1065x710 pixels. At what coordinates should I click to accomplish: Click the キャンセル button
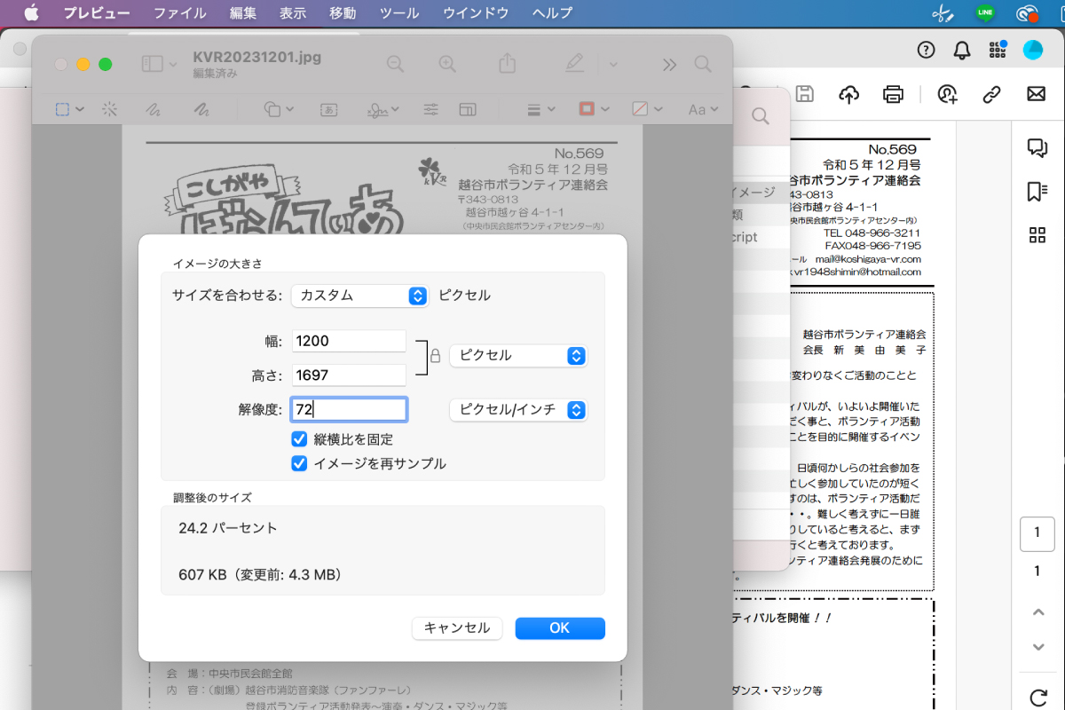tap(457, 628)
